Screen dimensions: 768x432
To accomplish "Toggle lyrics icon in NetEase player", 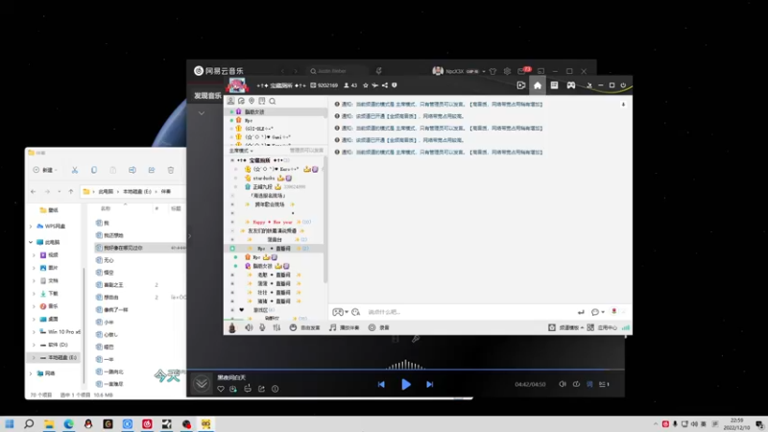I will pos(589,384).
